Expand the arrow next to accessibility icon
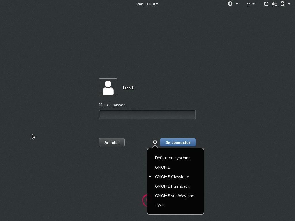This screenshot has height=221, width=295. tap(237, 4)
